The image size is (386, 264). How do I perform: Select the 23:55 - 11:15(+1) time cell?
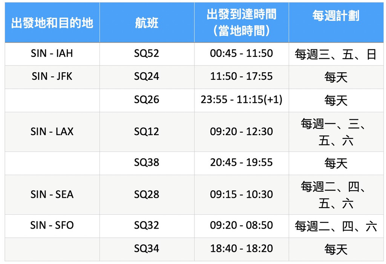242,100
